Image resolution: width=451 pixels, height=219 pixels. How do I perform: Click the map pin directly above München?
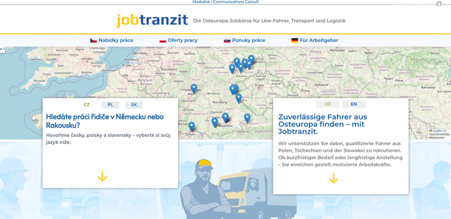click(x=225, y=117)
